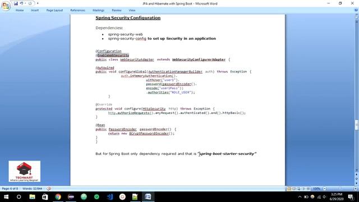
Task: Click the zoom slider handle
Action: (x=340, y=189)
